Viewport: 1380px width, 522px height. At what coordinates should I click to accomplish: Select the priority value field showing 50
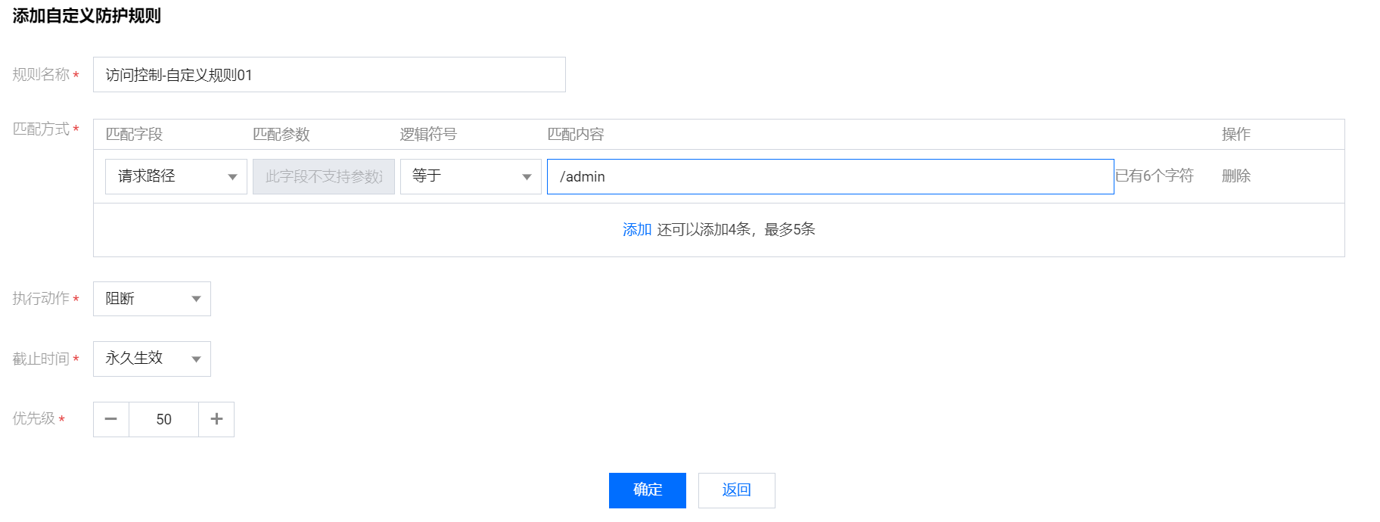pos(163,419)
